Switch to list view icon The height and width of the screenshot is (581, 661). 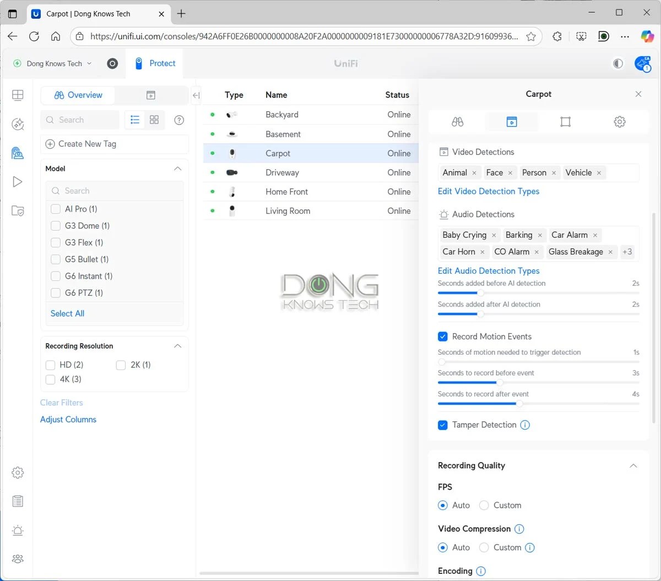[135, 120]
